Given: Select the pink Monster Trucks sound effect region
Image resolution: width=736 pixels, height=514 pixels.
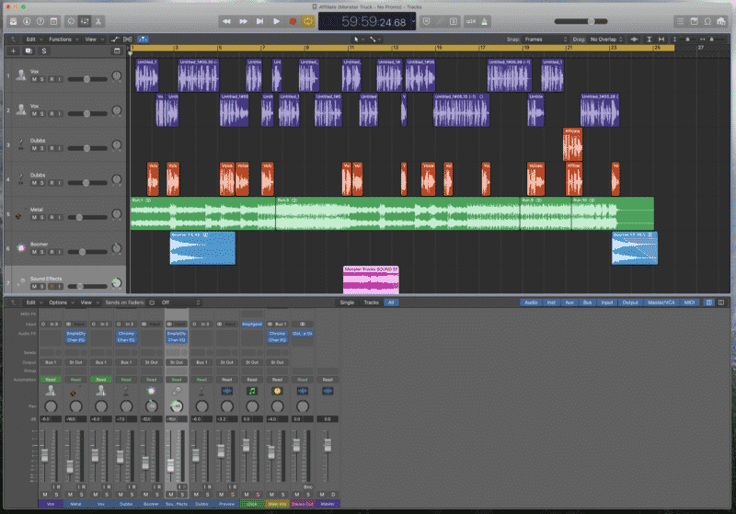Looking at the screenshot, I should click(371, 280).
